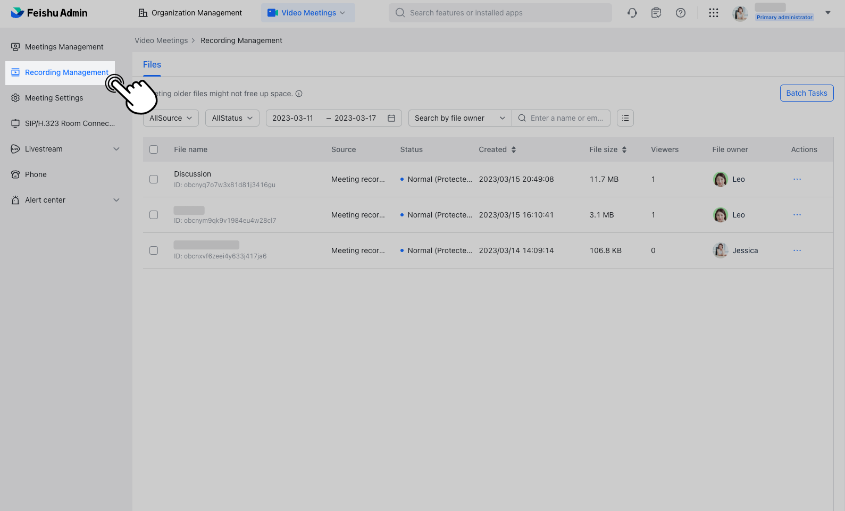Click the Livestream sidebar icon
Viewport: 845px width, 511px height.
pyautogui.click(x=15, y=149)
